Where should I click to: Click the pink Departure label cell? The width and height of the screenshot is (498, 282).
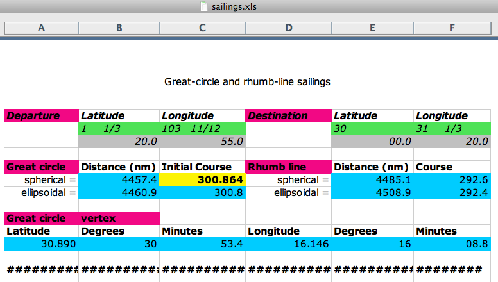[x=41, y=116]
